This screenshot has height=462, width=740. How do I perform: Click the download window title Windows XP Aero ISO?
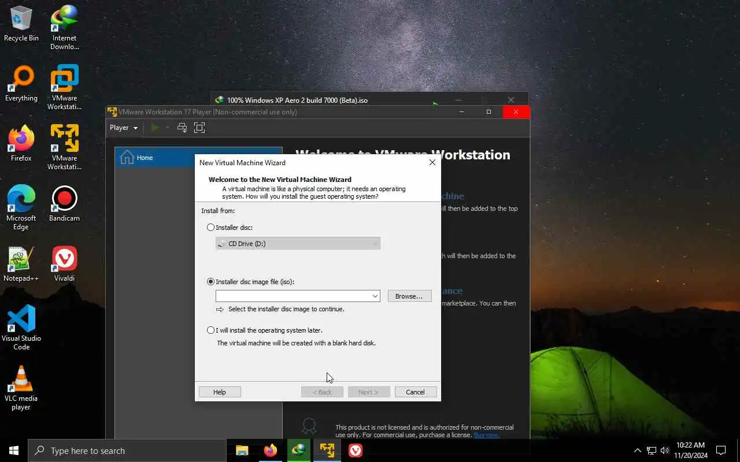click(x=297, y=100)
